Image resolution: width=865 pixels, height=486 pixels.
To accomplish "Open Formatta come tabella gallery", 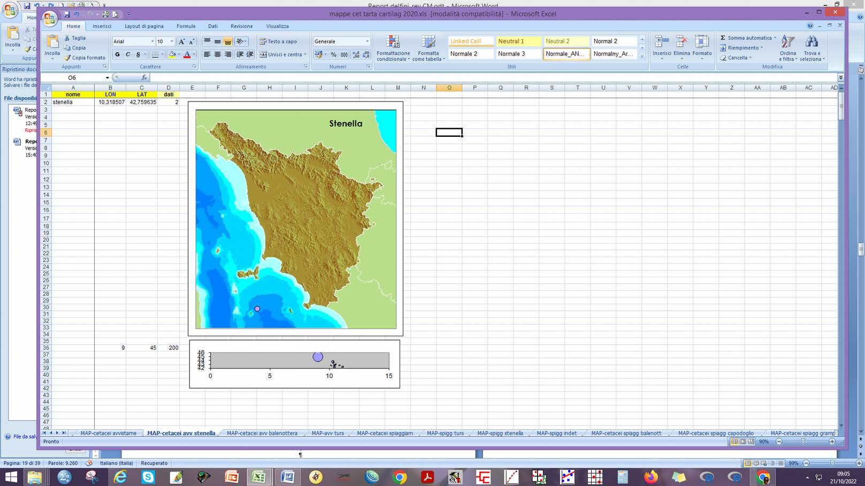I will click(x=428, y=48).
